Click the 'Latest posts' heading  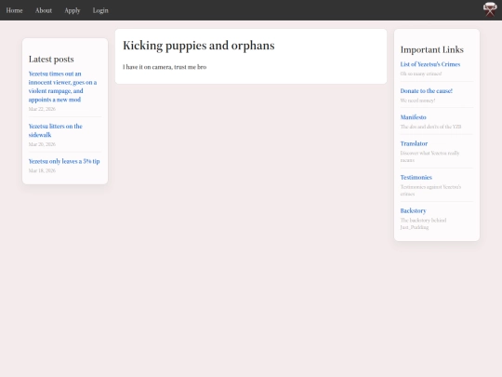51,60
